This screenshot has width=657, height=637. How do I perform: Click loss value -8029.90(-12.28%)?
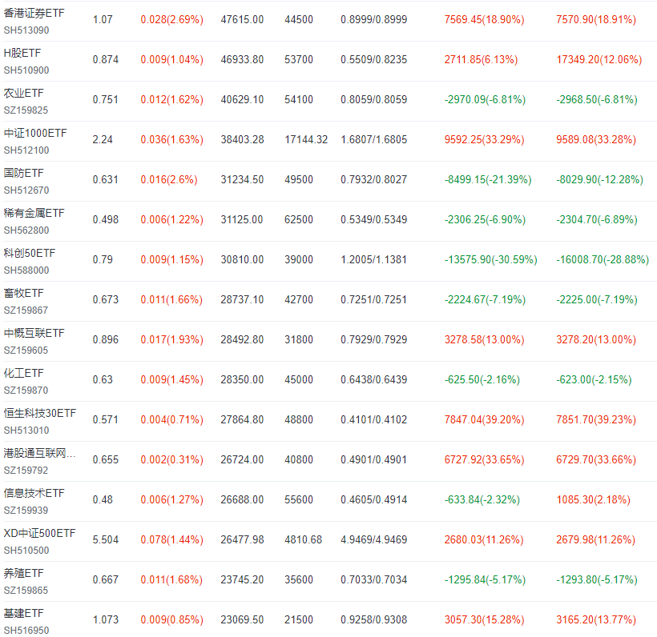[x=599, y=180]
